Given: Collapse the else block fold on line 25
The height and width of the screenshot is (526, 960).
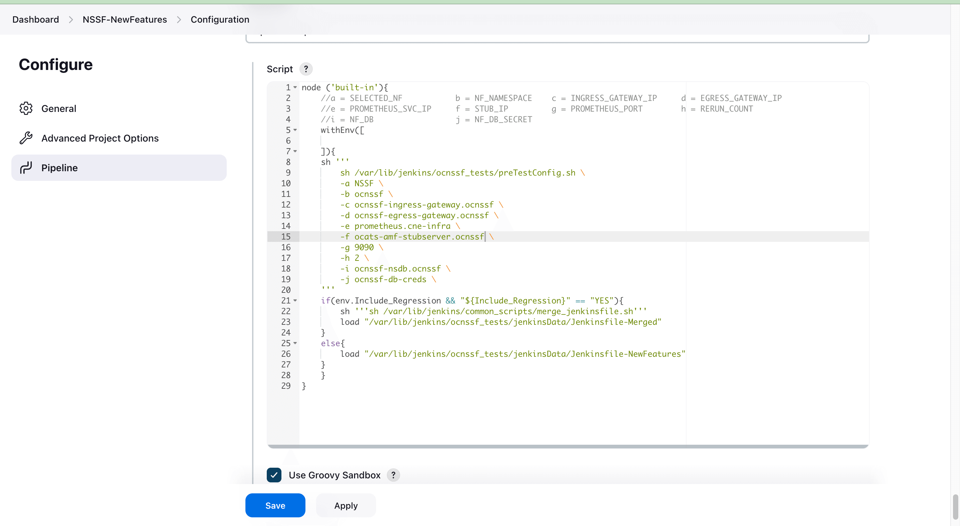Looking at the screenshot, I should 295,343.
